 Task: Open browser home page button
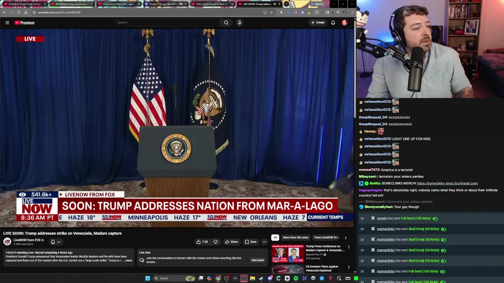[26, 12]
